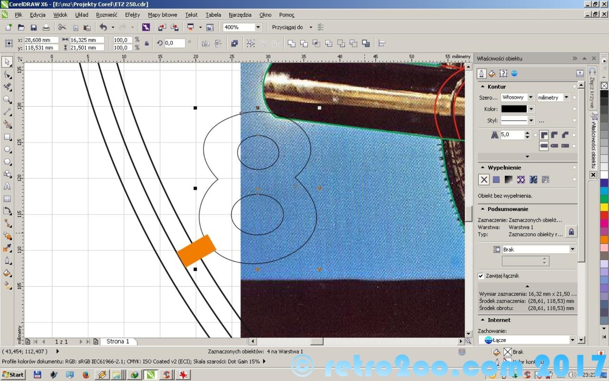Screen dimensions: 609x381
Task: Collapse the Wypełnienie section
Action: (482, 168)
